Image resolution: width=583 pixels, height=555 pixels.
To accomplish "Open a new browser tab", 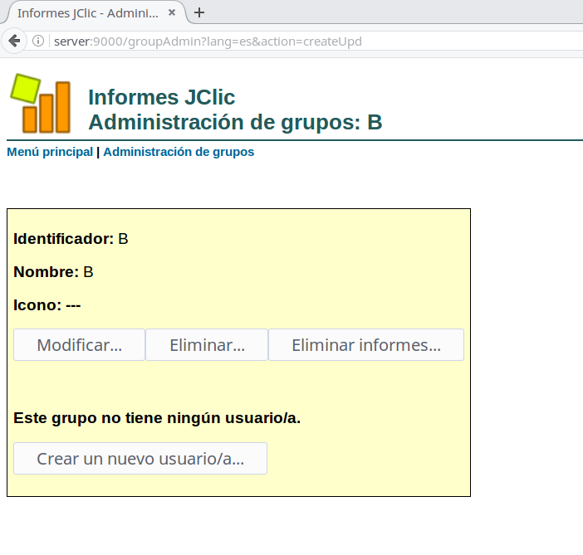I will (x=199, y=12).
